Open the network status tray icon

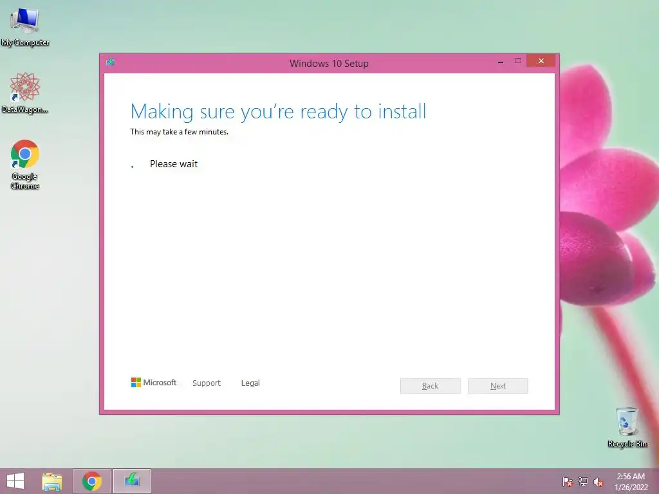point(583,482)
